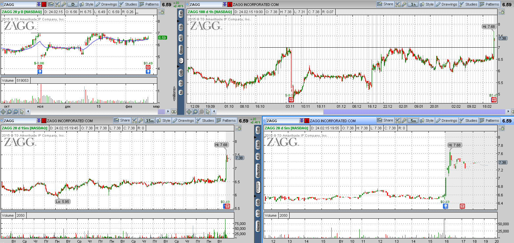Screen dimensions: 514x243
Task: Zoom out with magnifier minus under daily chart
Action: click(x=15, y=112)
